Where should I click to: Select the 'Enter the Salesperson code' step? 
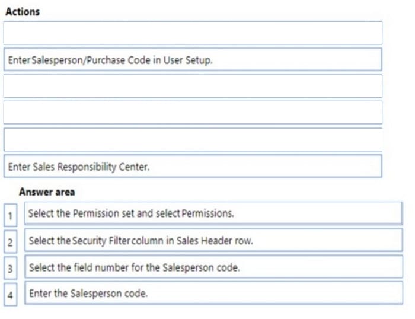click(213, 294)
